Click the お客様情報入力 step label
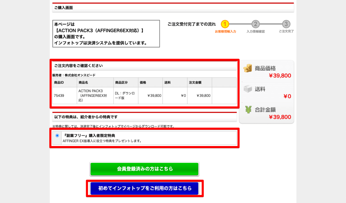Image resolution: width=346 pixels, height=203 pixels. 225,31
